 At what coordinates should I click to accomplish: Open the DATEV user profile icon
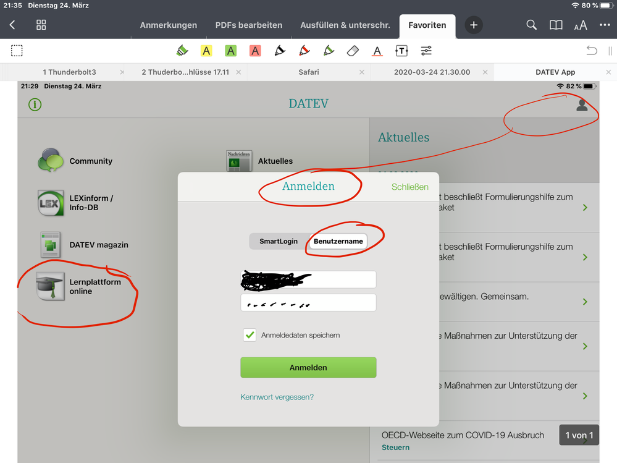tap(582, 104)
